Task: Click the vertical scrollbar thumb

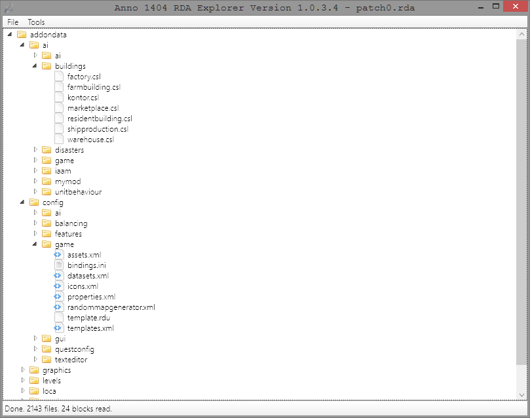Action: tap(521, 202)
